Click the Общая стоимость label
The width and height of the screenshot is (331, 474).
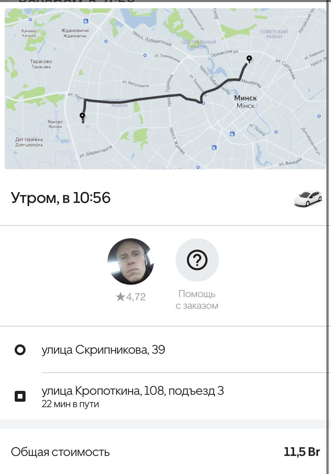click(x=60, y=452)
